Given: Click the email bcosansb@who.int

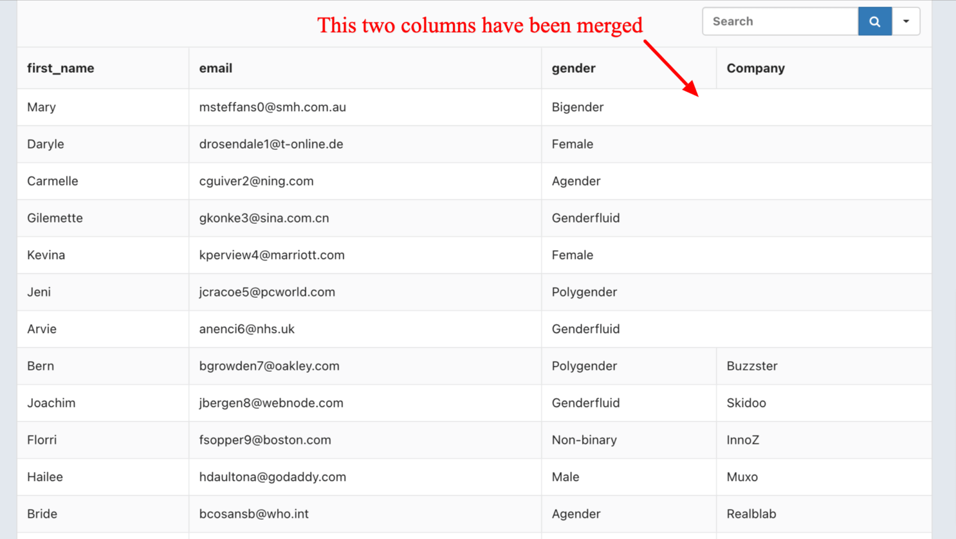Looking at the screenshot, I should pyautogui.click(x=253, y=514).
